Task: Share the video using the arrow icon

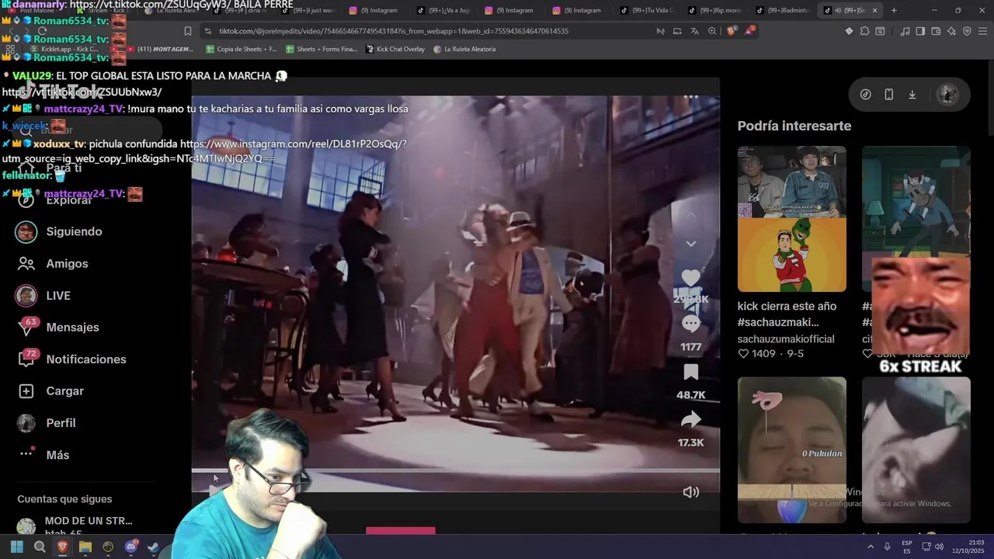Action: click(690, 420)
